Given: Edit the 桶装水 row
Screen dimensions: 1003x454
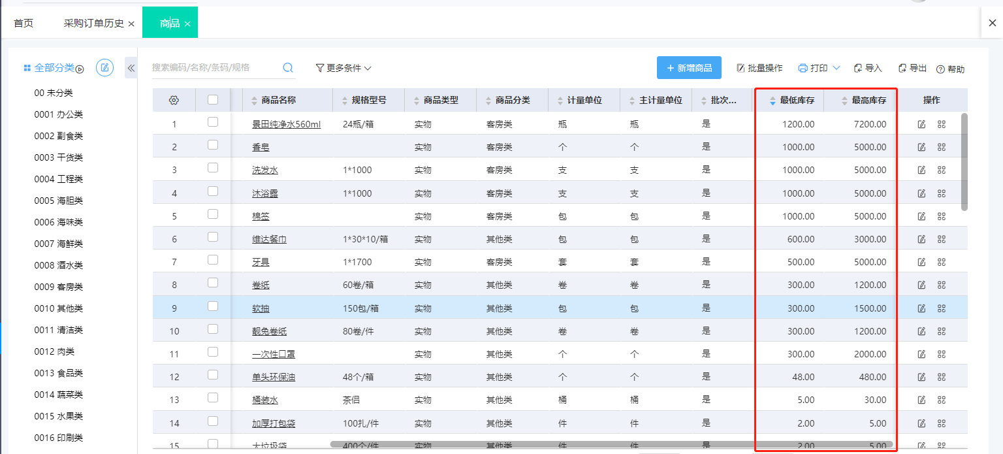Looking at the screenshot, I should pyautogui.click(x=921, y=400).
